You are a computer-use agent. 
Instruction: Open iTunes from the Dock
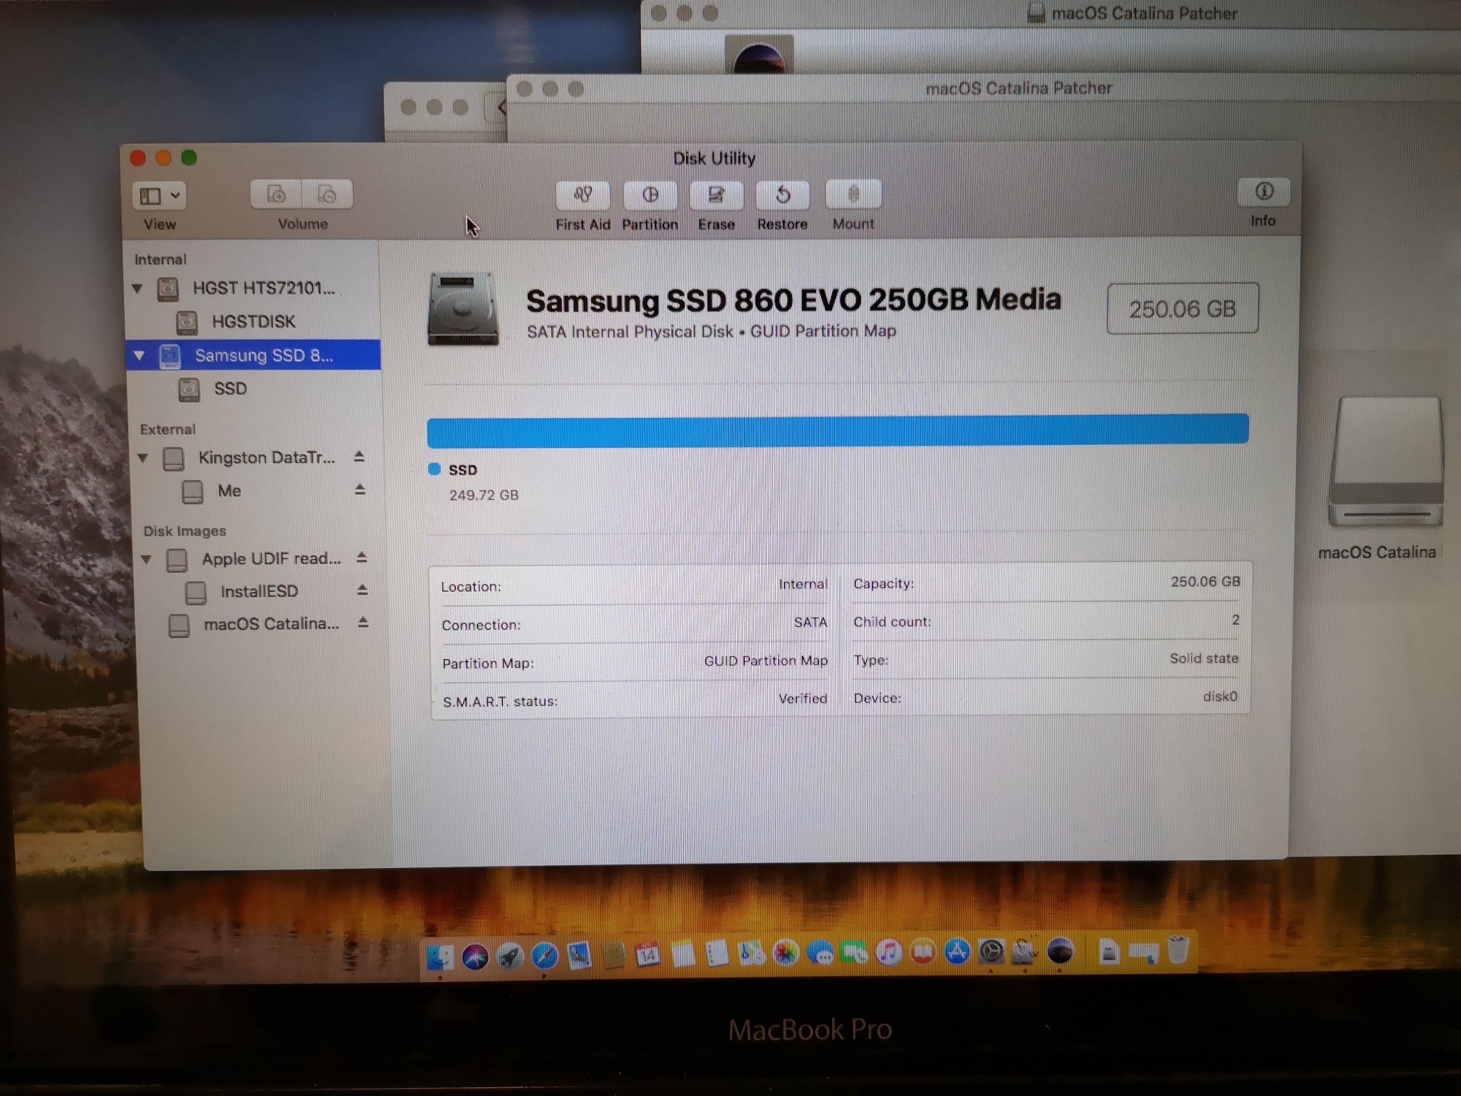[x=888, y=953]
